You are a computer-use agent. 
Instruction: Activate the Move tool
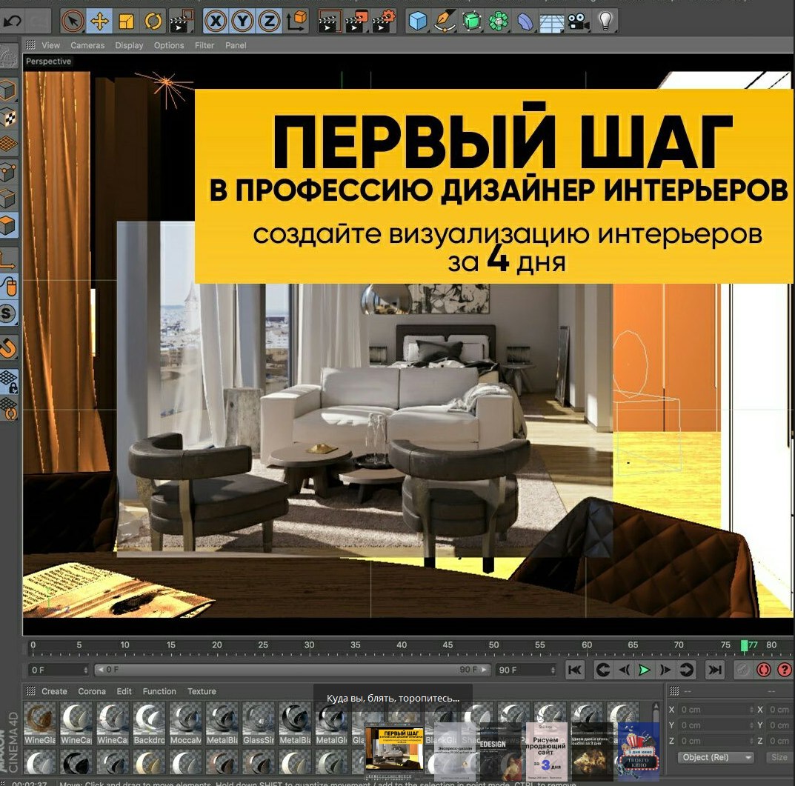99,21
